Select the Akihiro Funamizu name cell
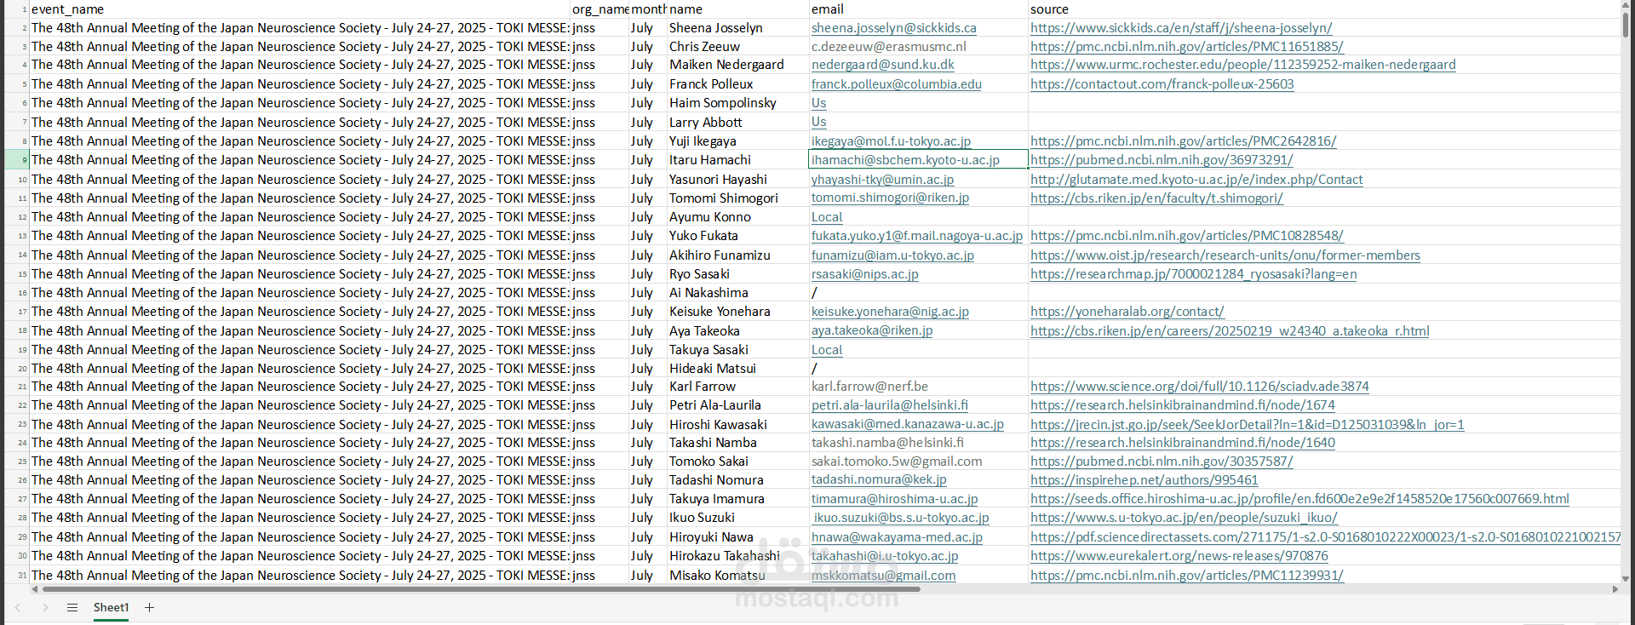The height and width of the screenshot is (625, 1635). (x=737, y=255)
